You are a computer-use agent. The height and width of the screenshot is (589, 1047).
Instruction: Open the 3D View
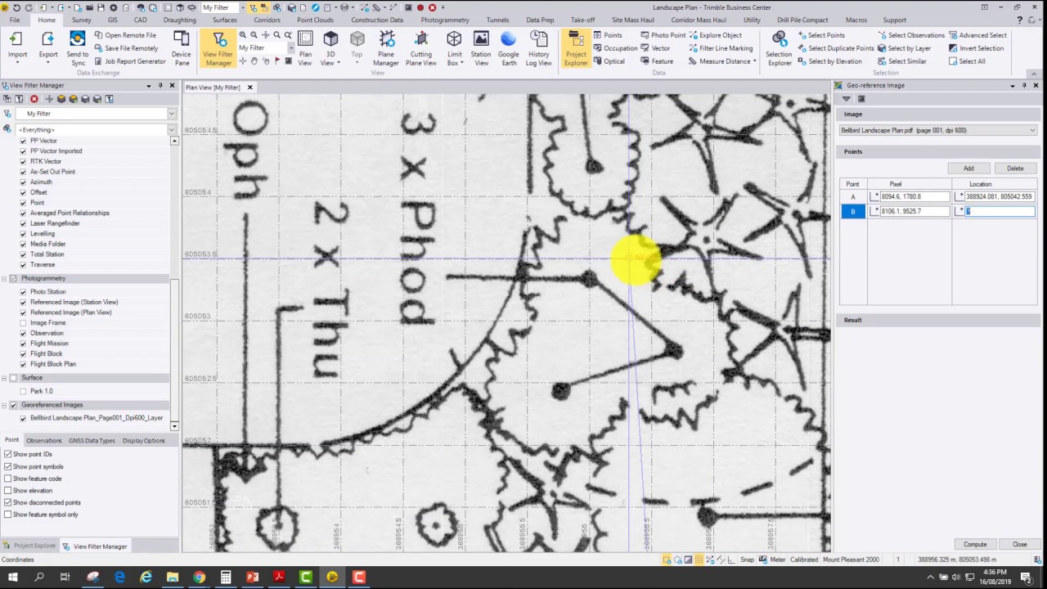point(330,48)
